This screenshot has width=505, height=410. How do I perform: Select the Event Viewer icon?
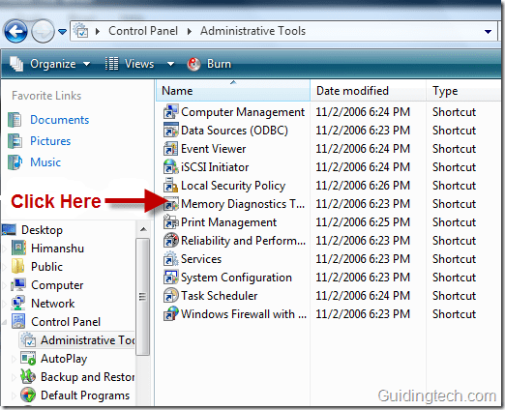click(x=170, y=149)
